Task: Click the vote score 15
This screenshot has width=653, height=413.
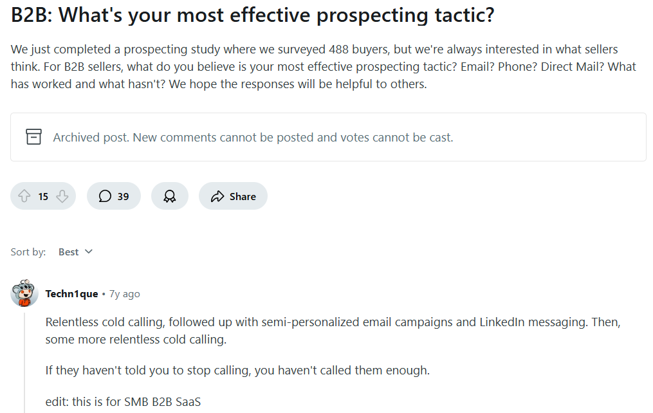Action: pos(43,196)
